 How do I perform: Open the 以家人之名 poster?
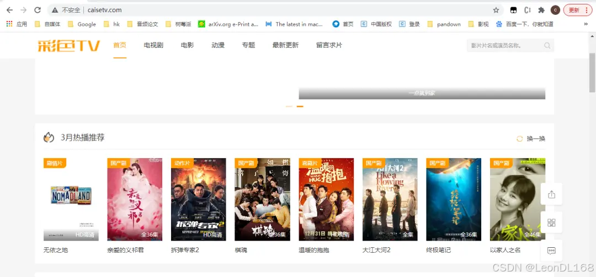coord(517,199)
